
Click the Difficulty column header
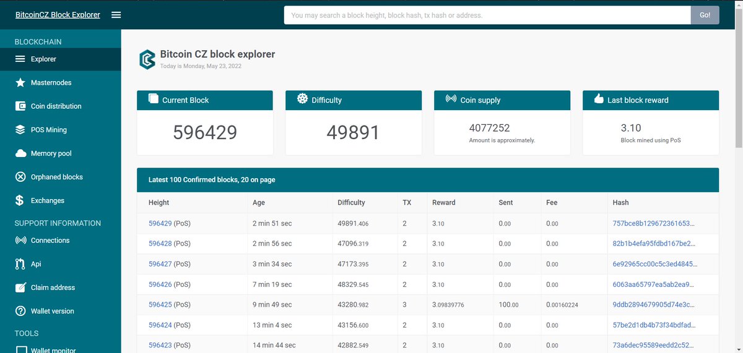[x=351, y=203]
